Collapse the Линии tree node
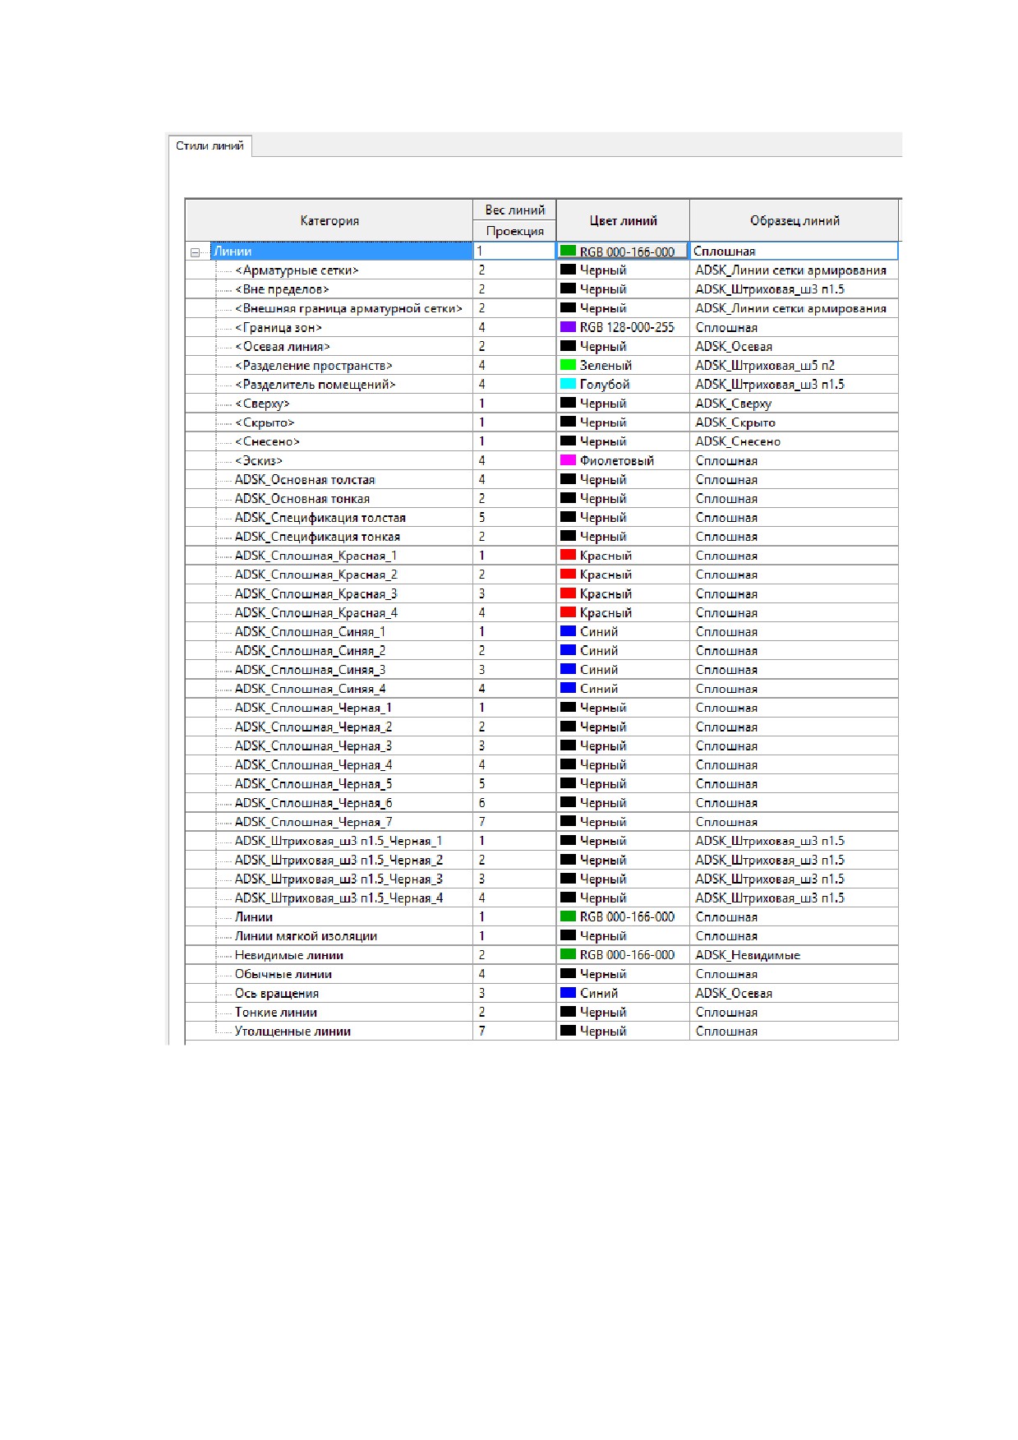Viewport: 1018px width, 1440px height. (195, 252)
